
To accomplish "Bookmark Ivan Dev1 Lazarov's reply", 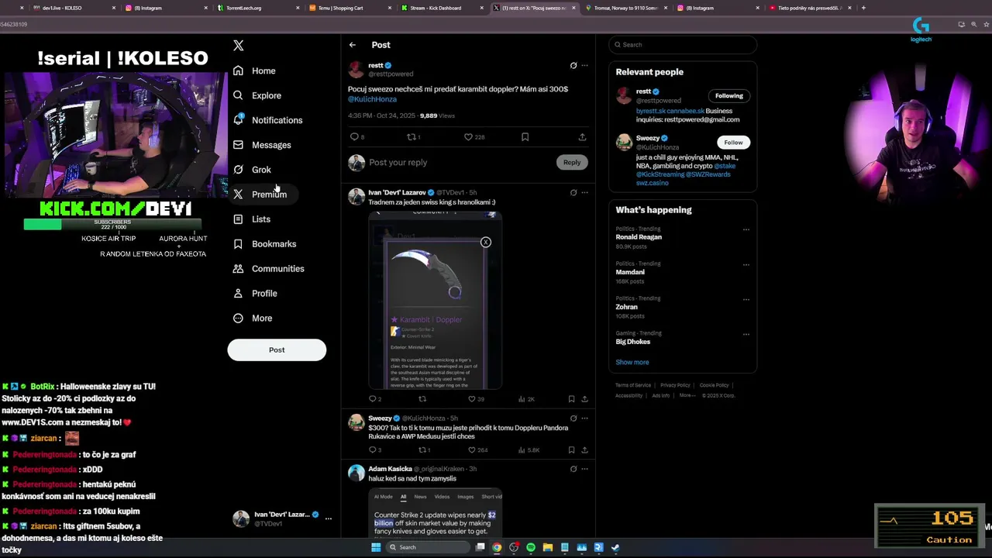I will (x=571, y=399).
